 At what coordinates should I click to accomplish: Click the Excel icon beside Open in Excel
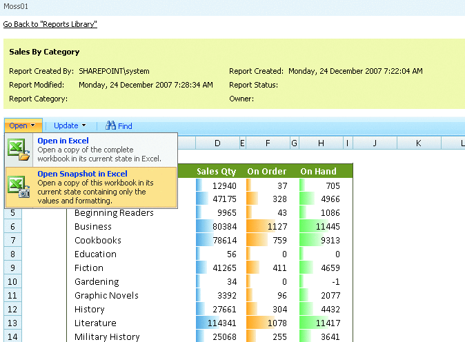pos(19,149)
